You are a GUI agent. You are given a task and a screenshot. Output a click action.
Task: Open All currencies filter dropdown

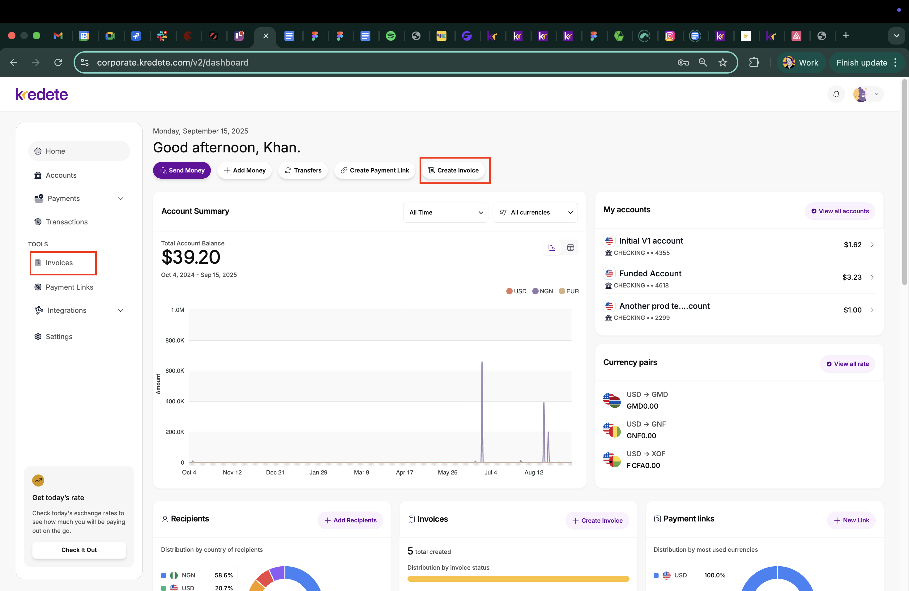tap(535, 212)
